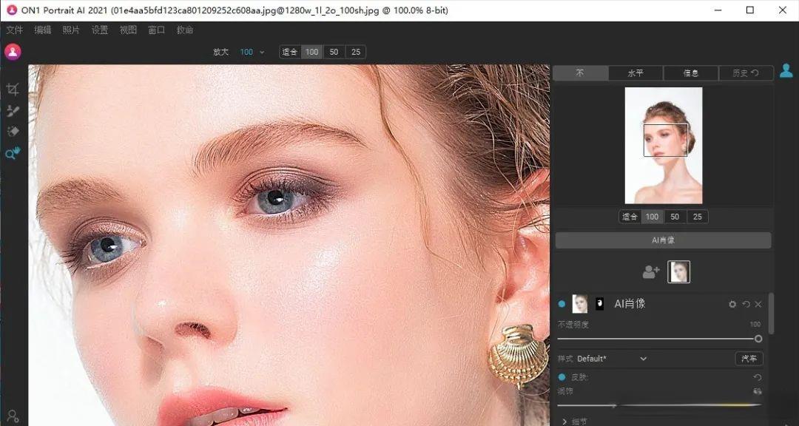Click the 不透明度 value 100
This screenshot has width=799, height=426.
(x=755, y=325)
